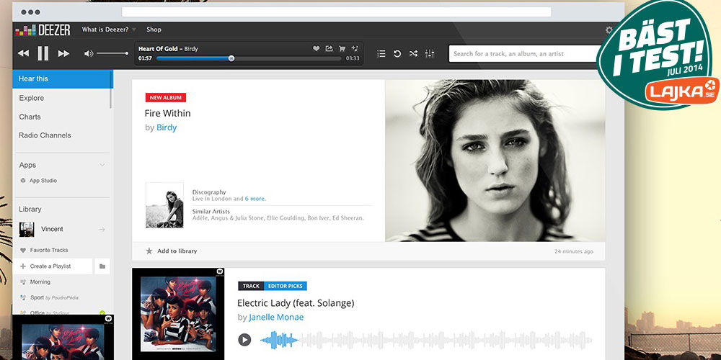The image size is (721, 360).
Task: Click Vincent's profile picture
Action: click(27, 229)
